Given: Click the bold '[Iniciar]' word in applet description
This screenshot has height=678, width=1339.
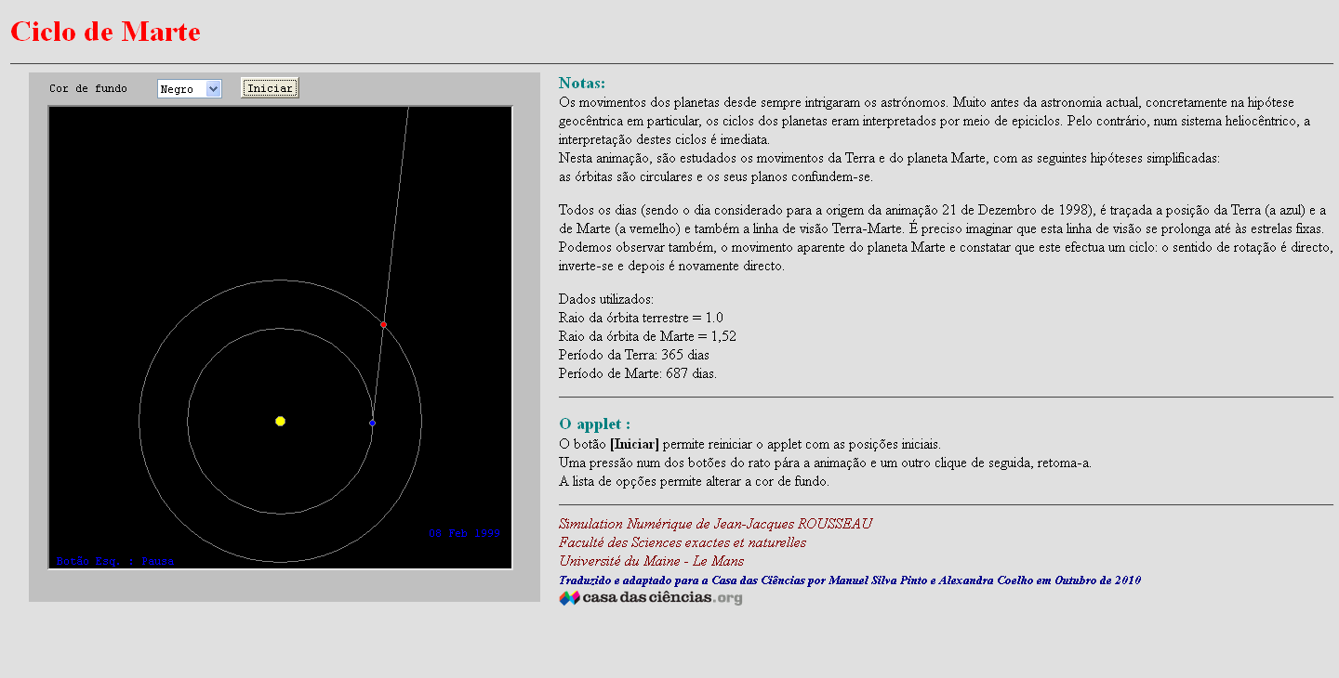Looking at the screenshot, I should pos(634,444).
